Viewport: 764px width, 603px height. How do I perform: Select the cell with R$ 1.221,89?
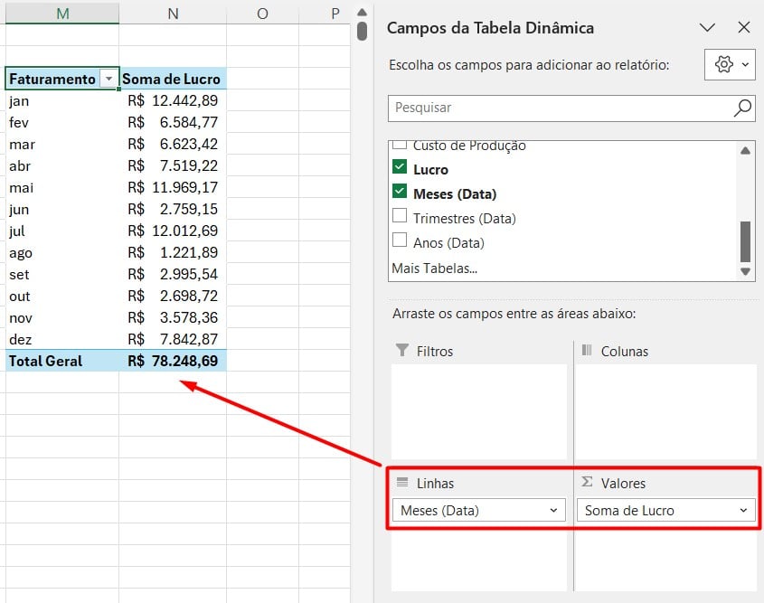click(173, 252)
